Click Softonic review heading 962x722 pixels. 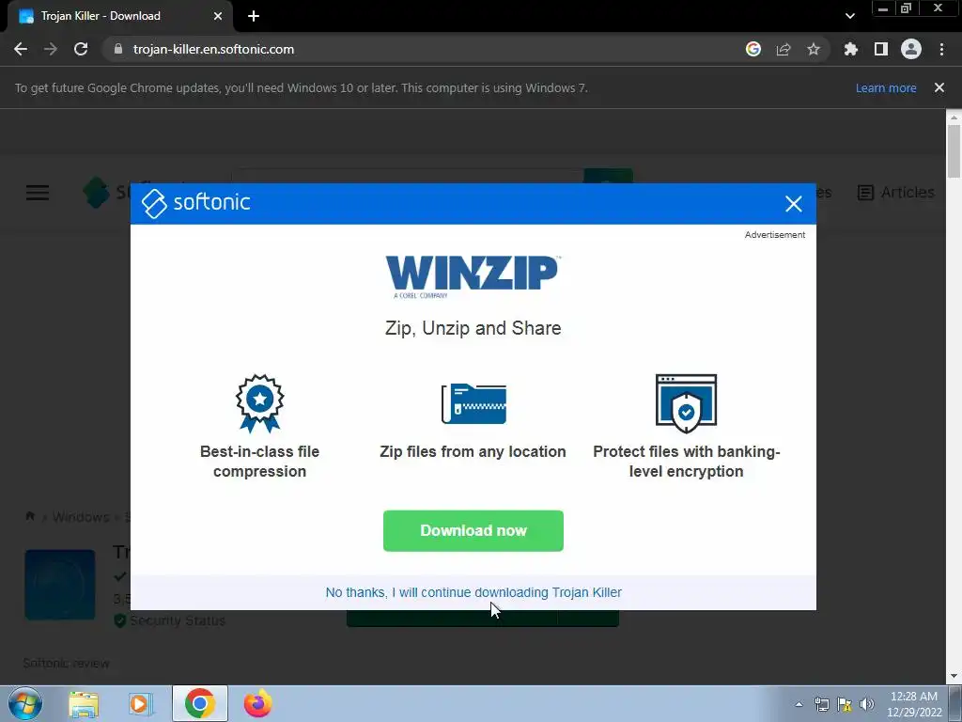pos(67,663)
